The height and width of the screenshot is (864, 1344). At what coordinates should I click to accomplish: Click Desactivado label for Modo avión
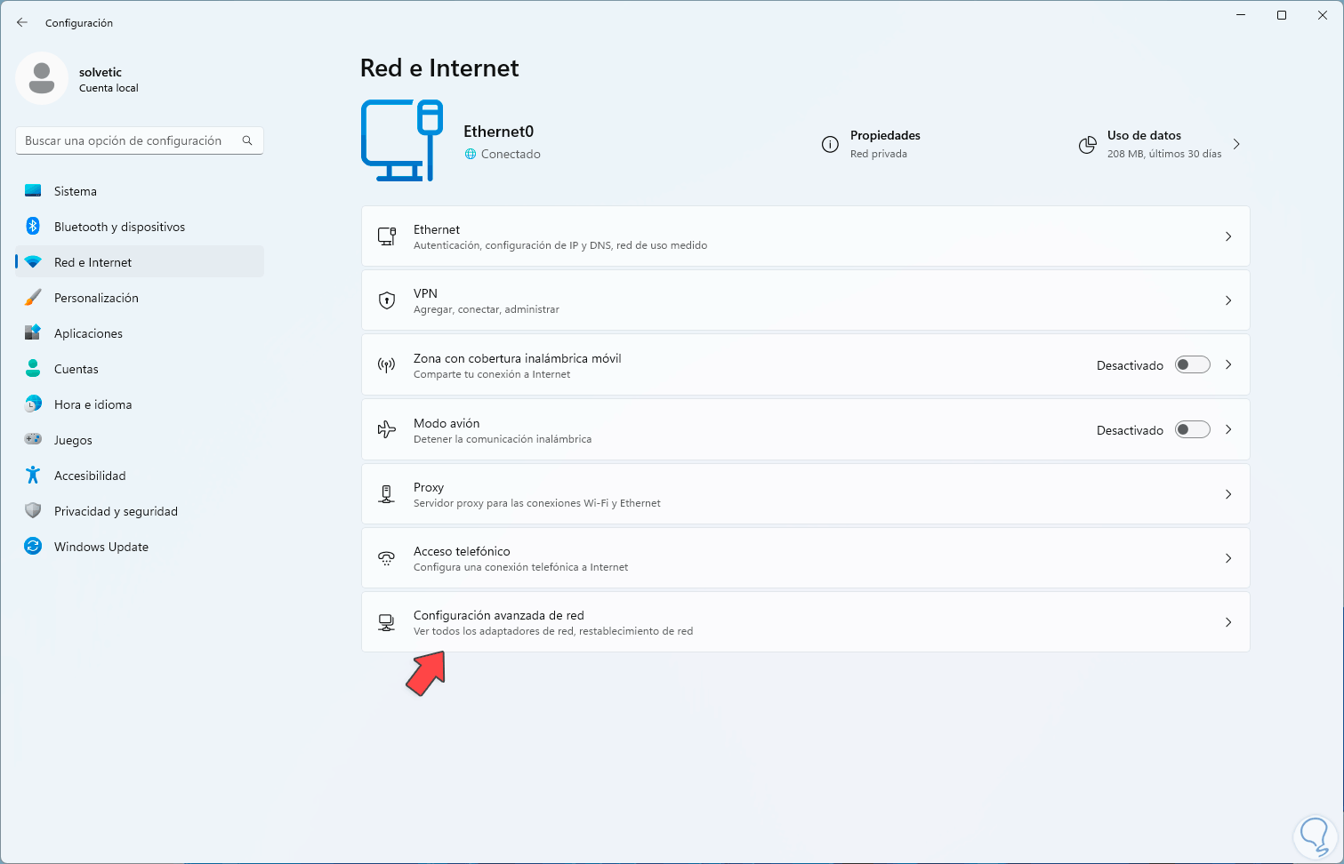(1130, 430)
